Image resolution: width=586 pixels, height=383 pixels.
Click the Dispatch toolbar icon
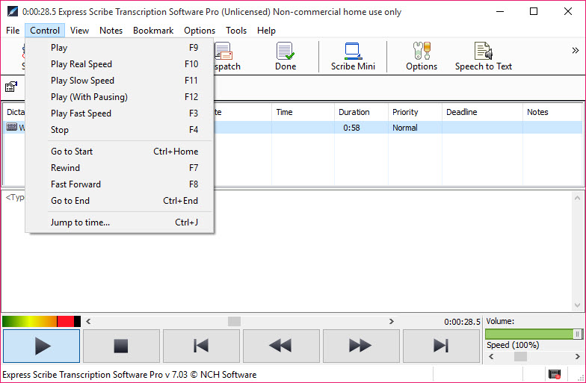click(x=227, y=57)
